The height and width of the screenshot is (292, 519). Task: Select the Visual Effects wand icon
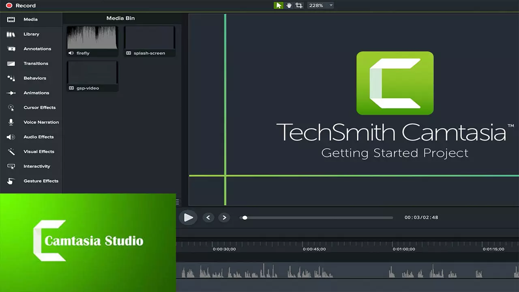pos(11,152)
